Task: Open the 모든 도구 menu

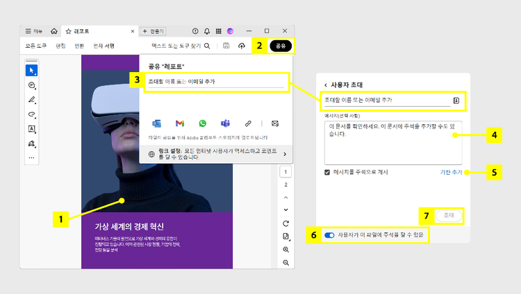Action: pos(36,46)
